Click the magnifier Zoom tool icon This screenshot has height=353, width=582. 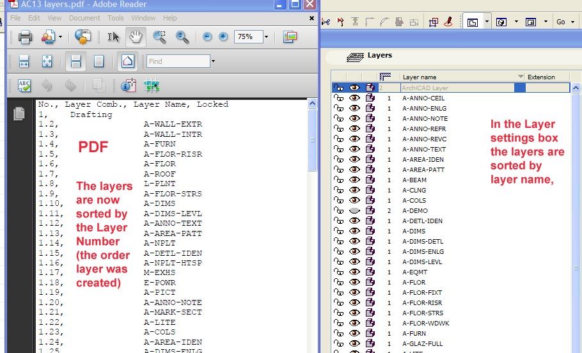click(x=182, y=36)
